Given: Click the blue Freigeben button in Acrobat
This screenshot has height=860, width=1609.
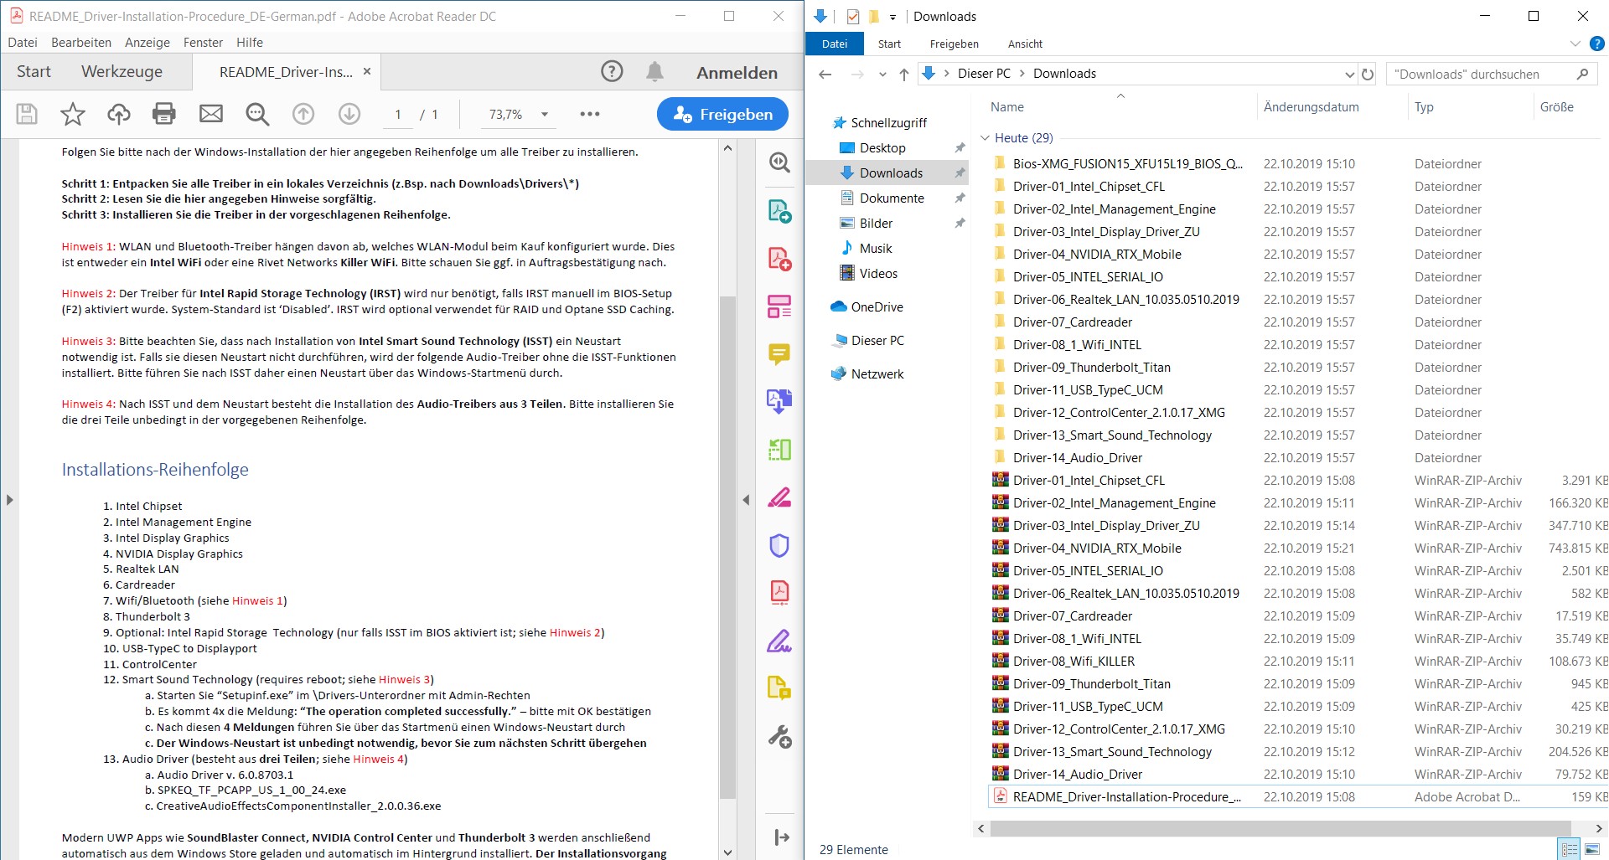Looking at the screenshot, I should (x=722, y=114).
